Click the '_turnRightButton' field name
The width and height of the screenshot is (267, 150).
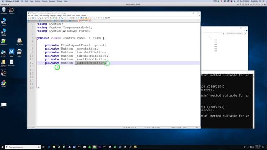91,55
